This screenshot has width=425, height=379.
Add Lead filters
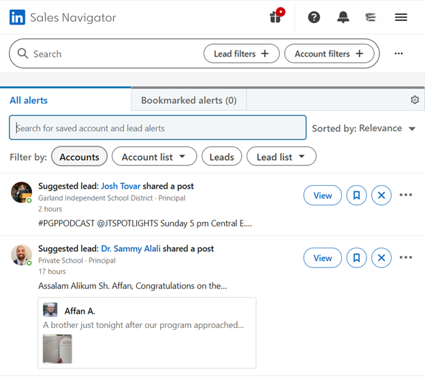pyautogui.click(x=241, y=54)
